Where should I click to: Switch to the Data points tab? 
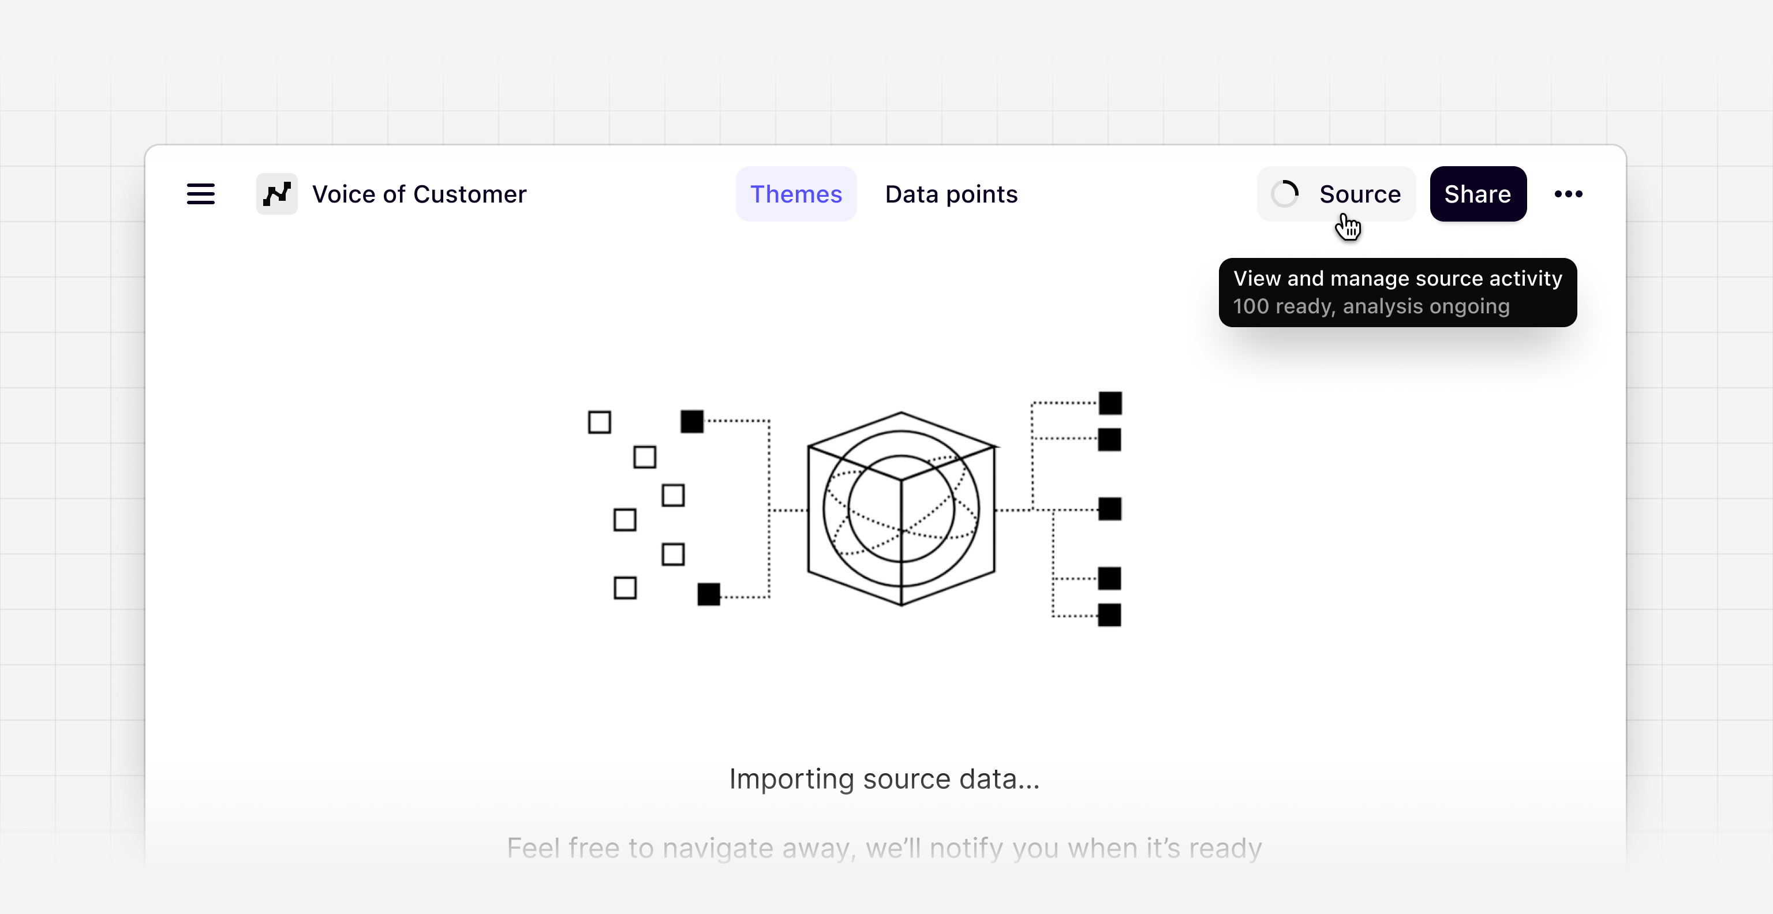click(951, 194)
